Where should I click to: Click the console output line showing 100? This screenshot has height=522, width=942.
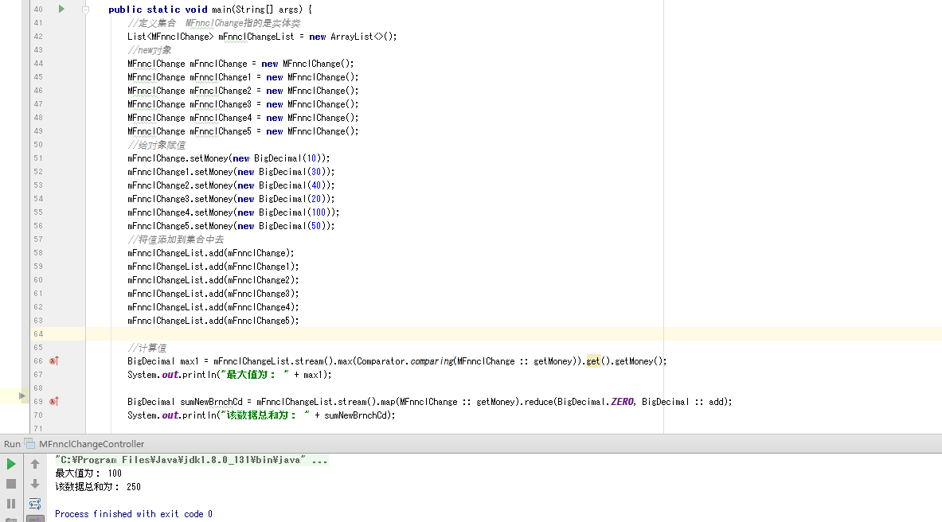click(88, 473)
